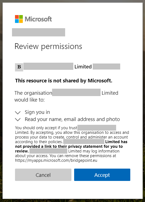This screenshot has width=145, height=202.
Task: Click the redacted account bar under Microsoft logo
Action: [x=38, y=32]
